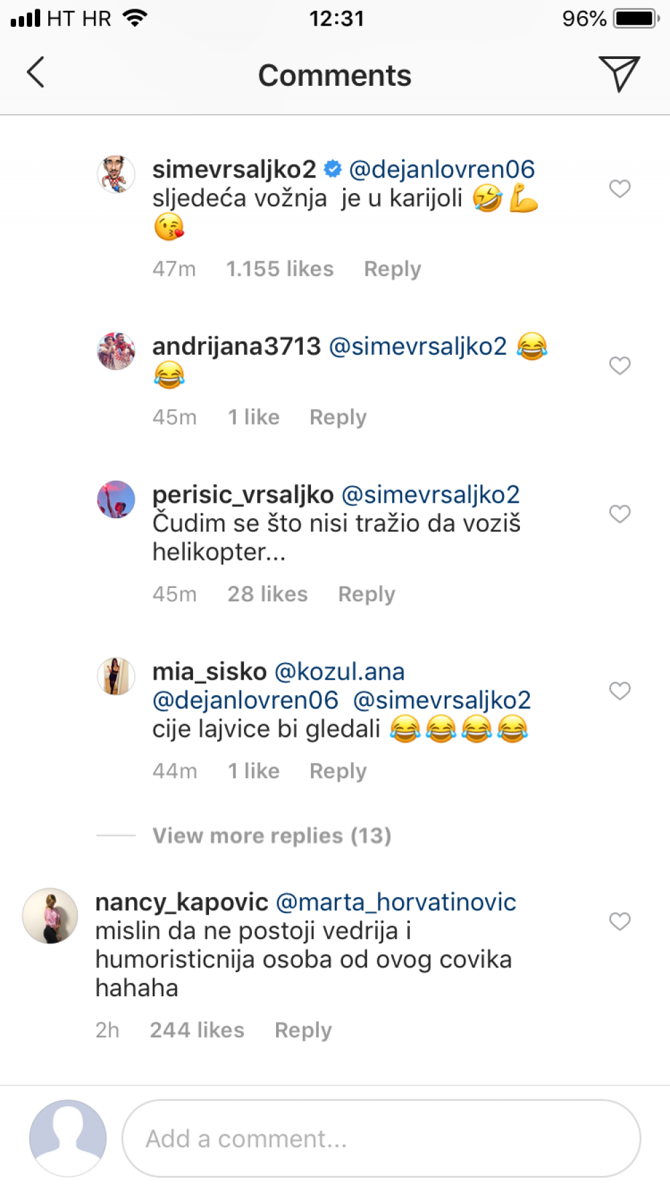Expand View more replies (13)
Screen dimensions: 670x1192
click(271, 836)
